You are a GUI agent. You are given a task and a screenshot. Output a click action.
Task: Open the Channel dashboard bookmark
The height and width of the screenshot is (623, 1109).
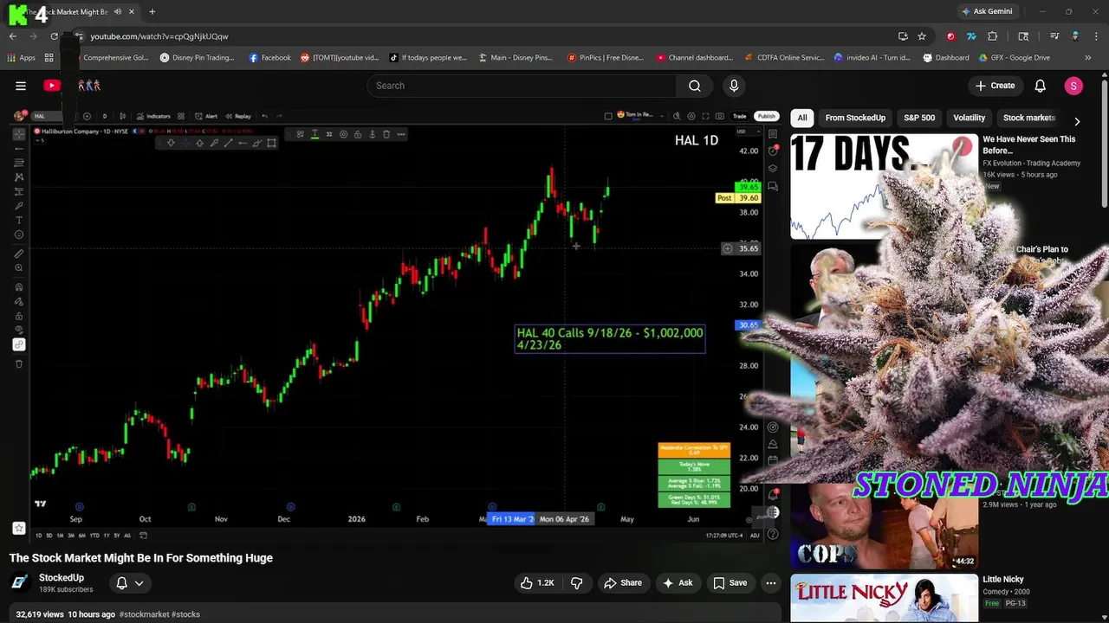694,58
